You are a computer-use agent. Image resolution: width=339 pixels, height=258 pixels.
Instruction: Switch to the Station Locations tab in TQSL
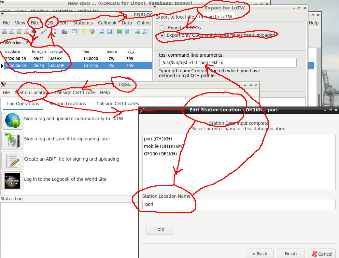pyautogui.click(x=68, y=104)
